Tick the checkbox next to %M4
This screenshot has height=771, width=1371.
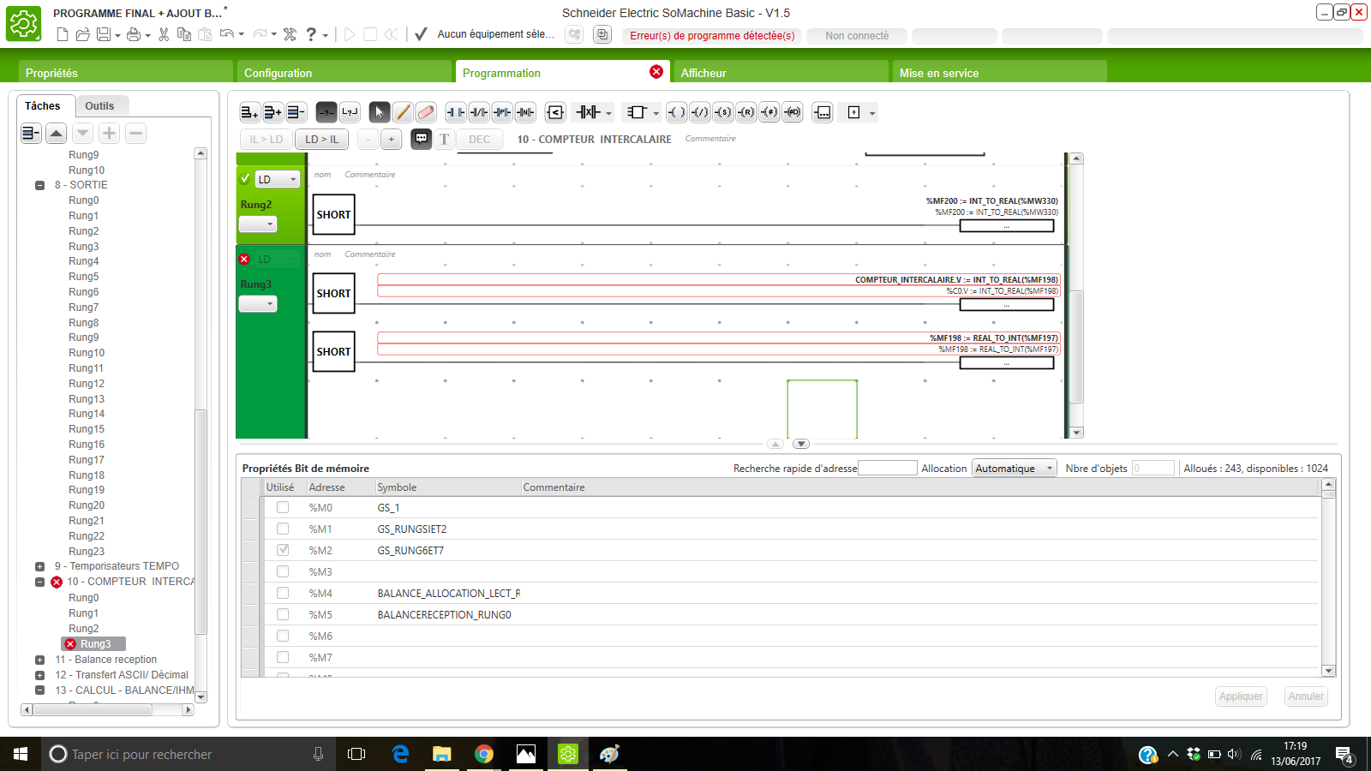283,593
